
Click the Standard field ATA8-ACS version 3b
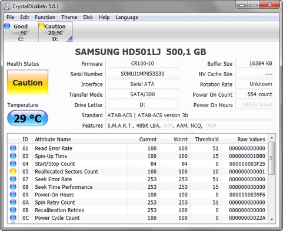tap(189, 116)
